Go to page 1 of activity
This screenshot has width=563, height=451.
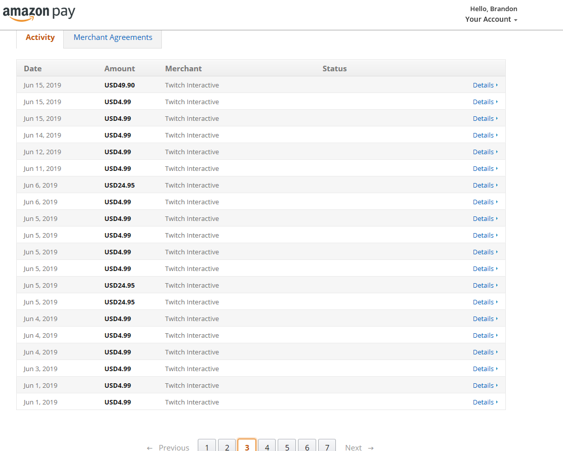(207, 446)
